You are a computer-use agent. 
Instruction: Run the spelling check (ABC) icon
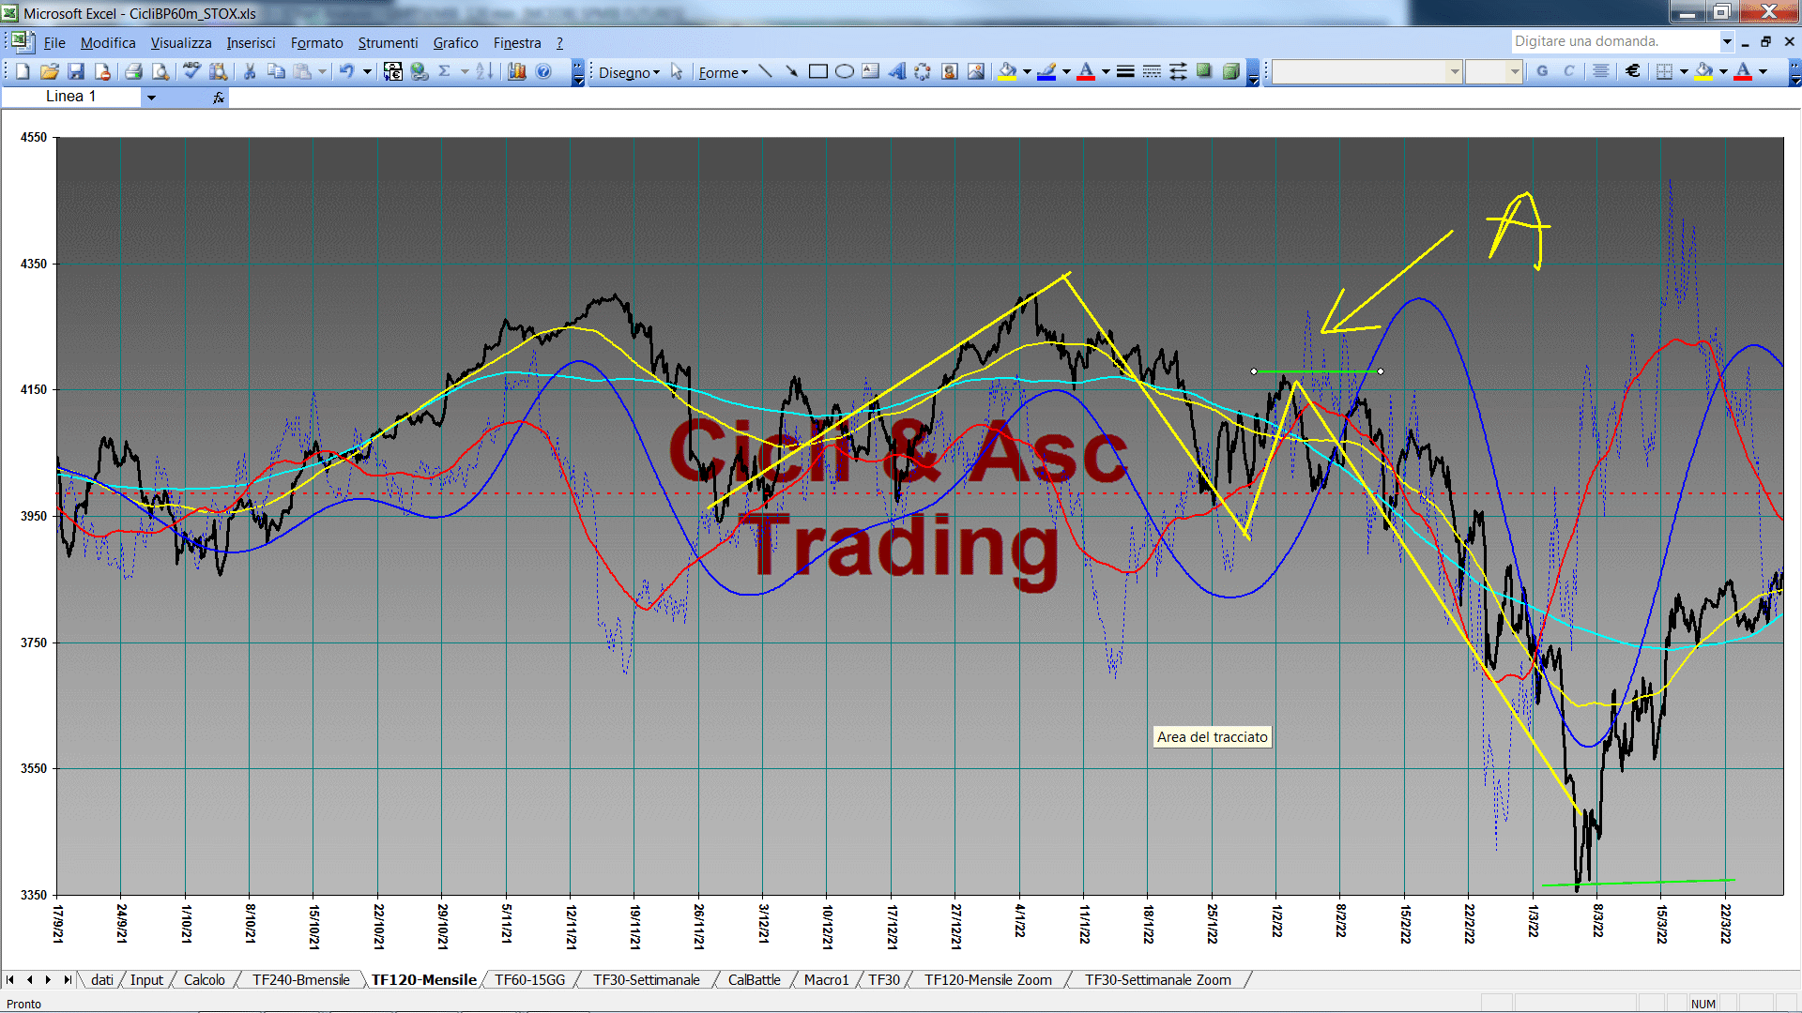tap(191, 71)
